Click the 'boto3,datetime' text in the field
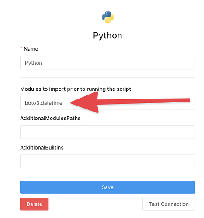Image resolution: width=204 pixels, height=218 pixels. [44, 103]
